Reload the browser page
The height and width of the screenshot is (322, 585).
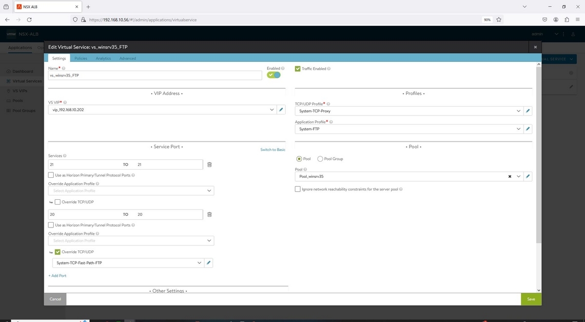pyautogui.click(x=29, y=20)
